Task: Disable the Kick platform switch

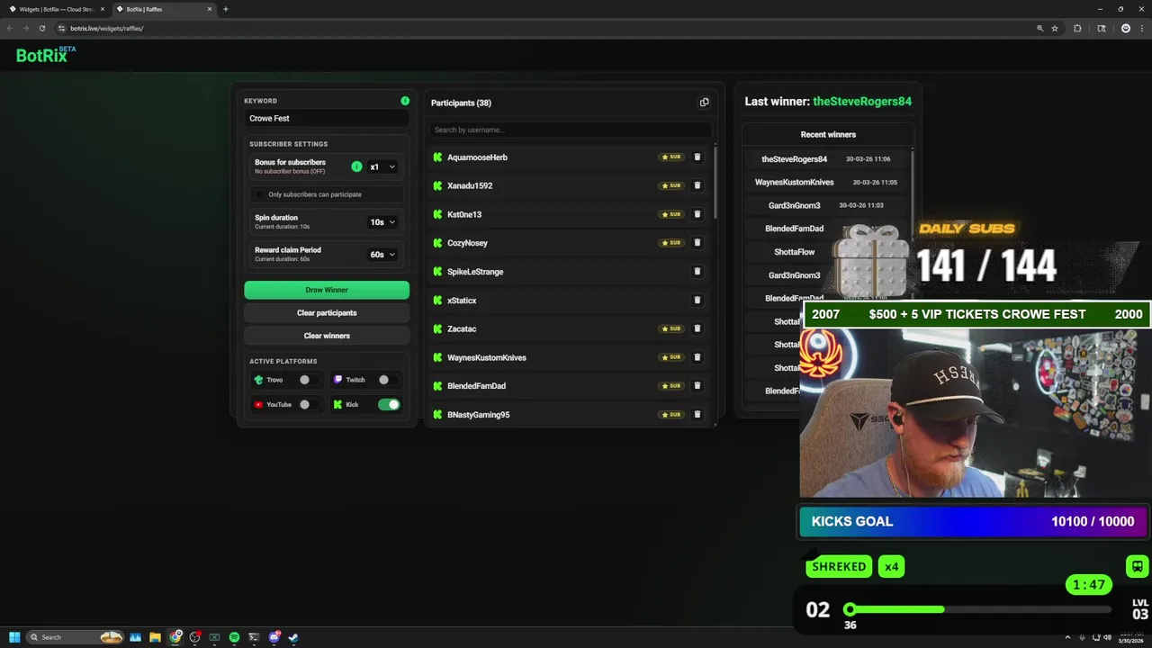Action: click(389, 404)
